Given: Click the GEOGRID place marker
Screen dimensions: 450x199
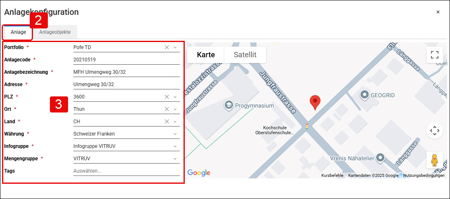Looking at the screenshot, I should click(x=365, y=94).
